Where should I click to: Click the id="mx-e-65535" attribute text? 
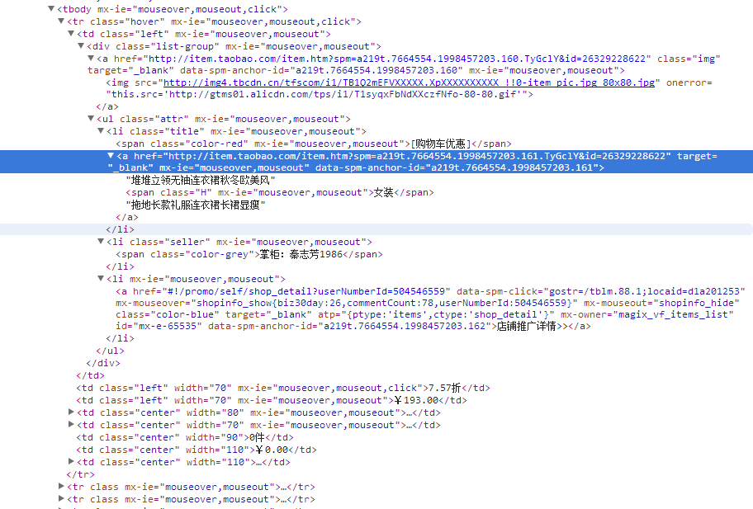coord(159,326)
